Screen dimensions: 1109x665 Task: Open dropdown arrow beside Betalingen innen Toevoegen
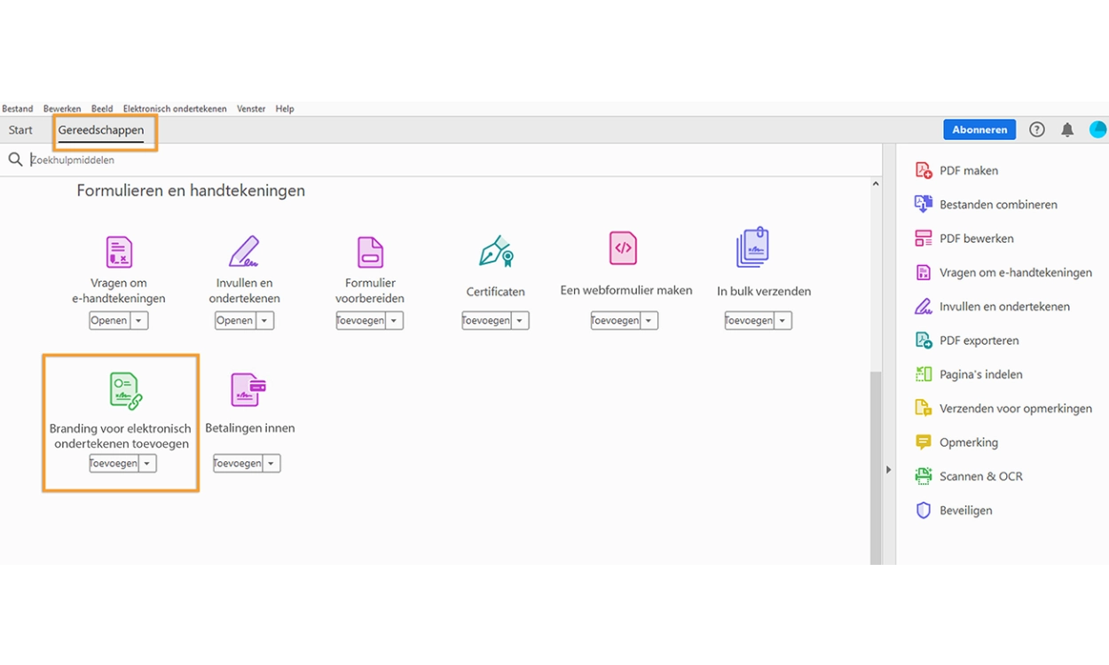(x=271, y=464)
